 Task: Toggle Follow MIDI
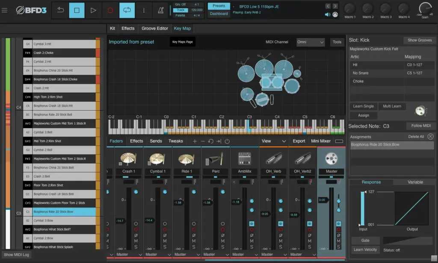click(421, 126)
